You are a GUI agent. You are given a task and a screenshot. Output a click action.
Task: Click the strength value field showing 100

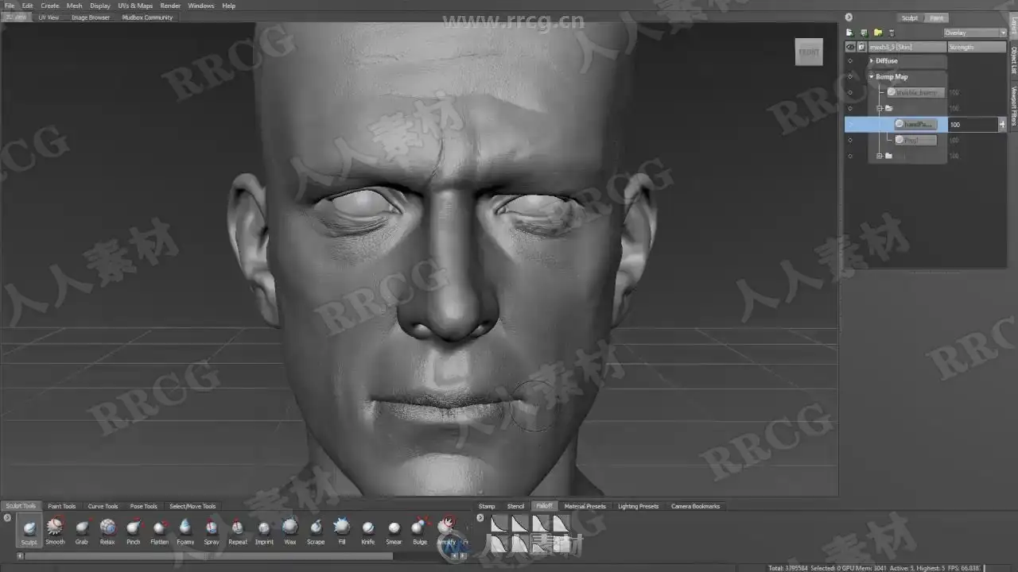point(973,124)
